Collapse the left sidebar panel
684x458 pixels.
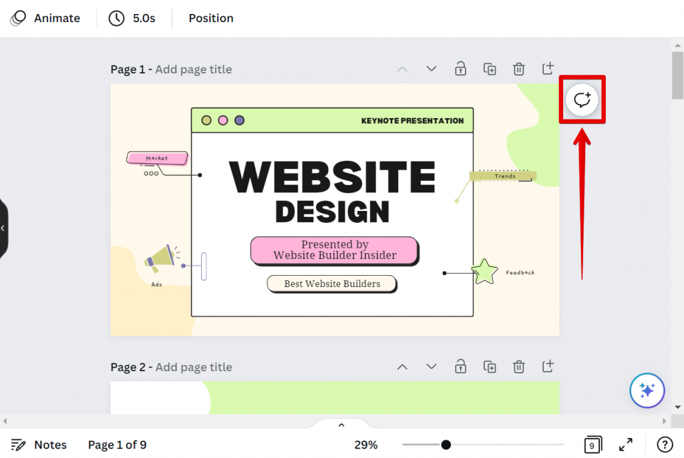tap(3, 228)
